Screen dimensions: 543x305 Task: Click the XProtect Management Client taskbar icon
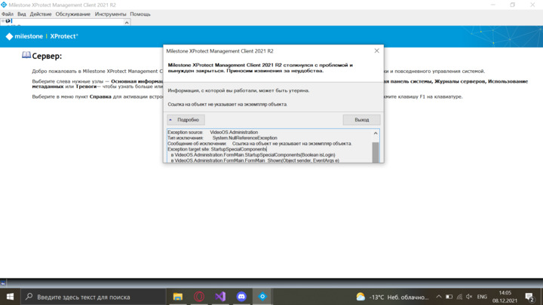coord(262,297)
